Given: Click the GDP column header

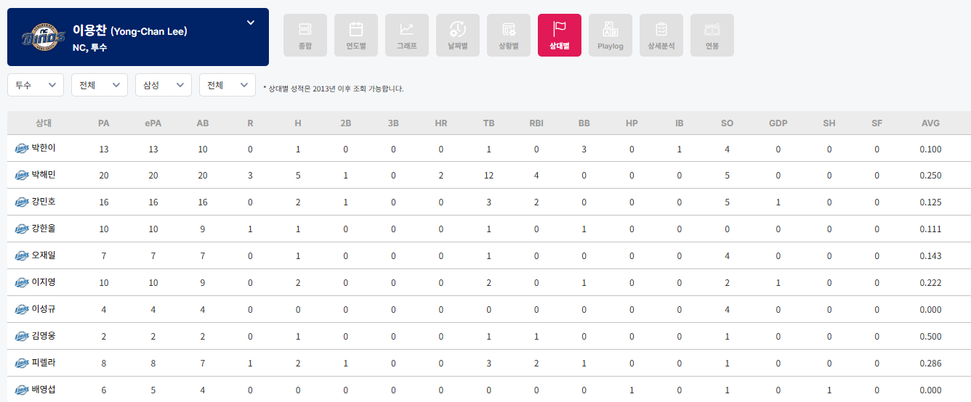Looking at the screenshot, I should [x=778, y=123].
